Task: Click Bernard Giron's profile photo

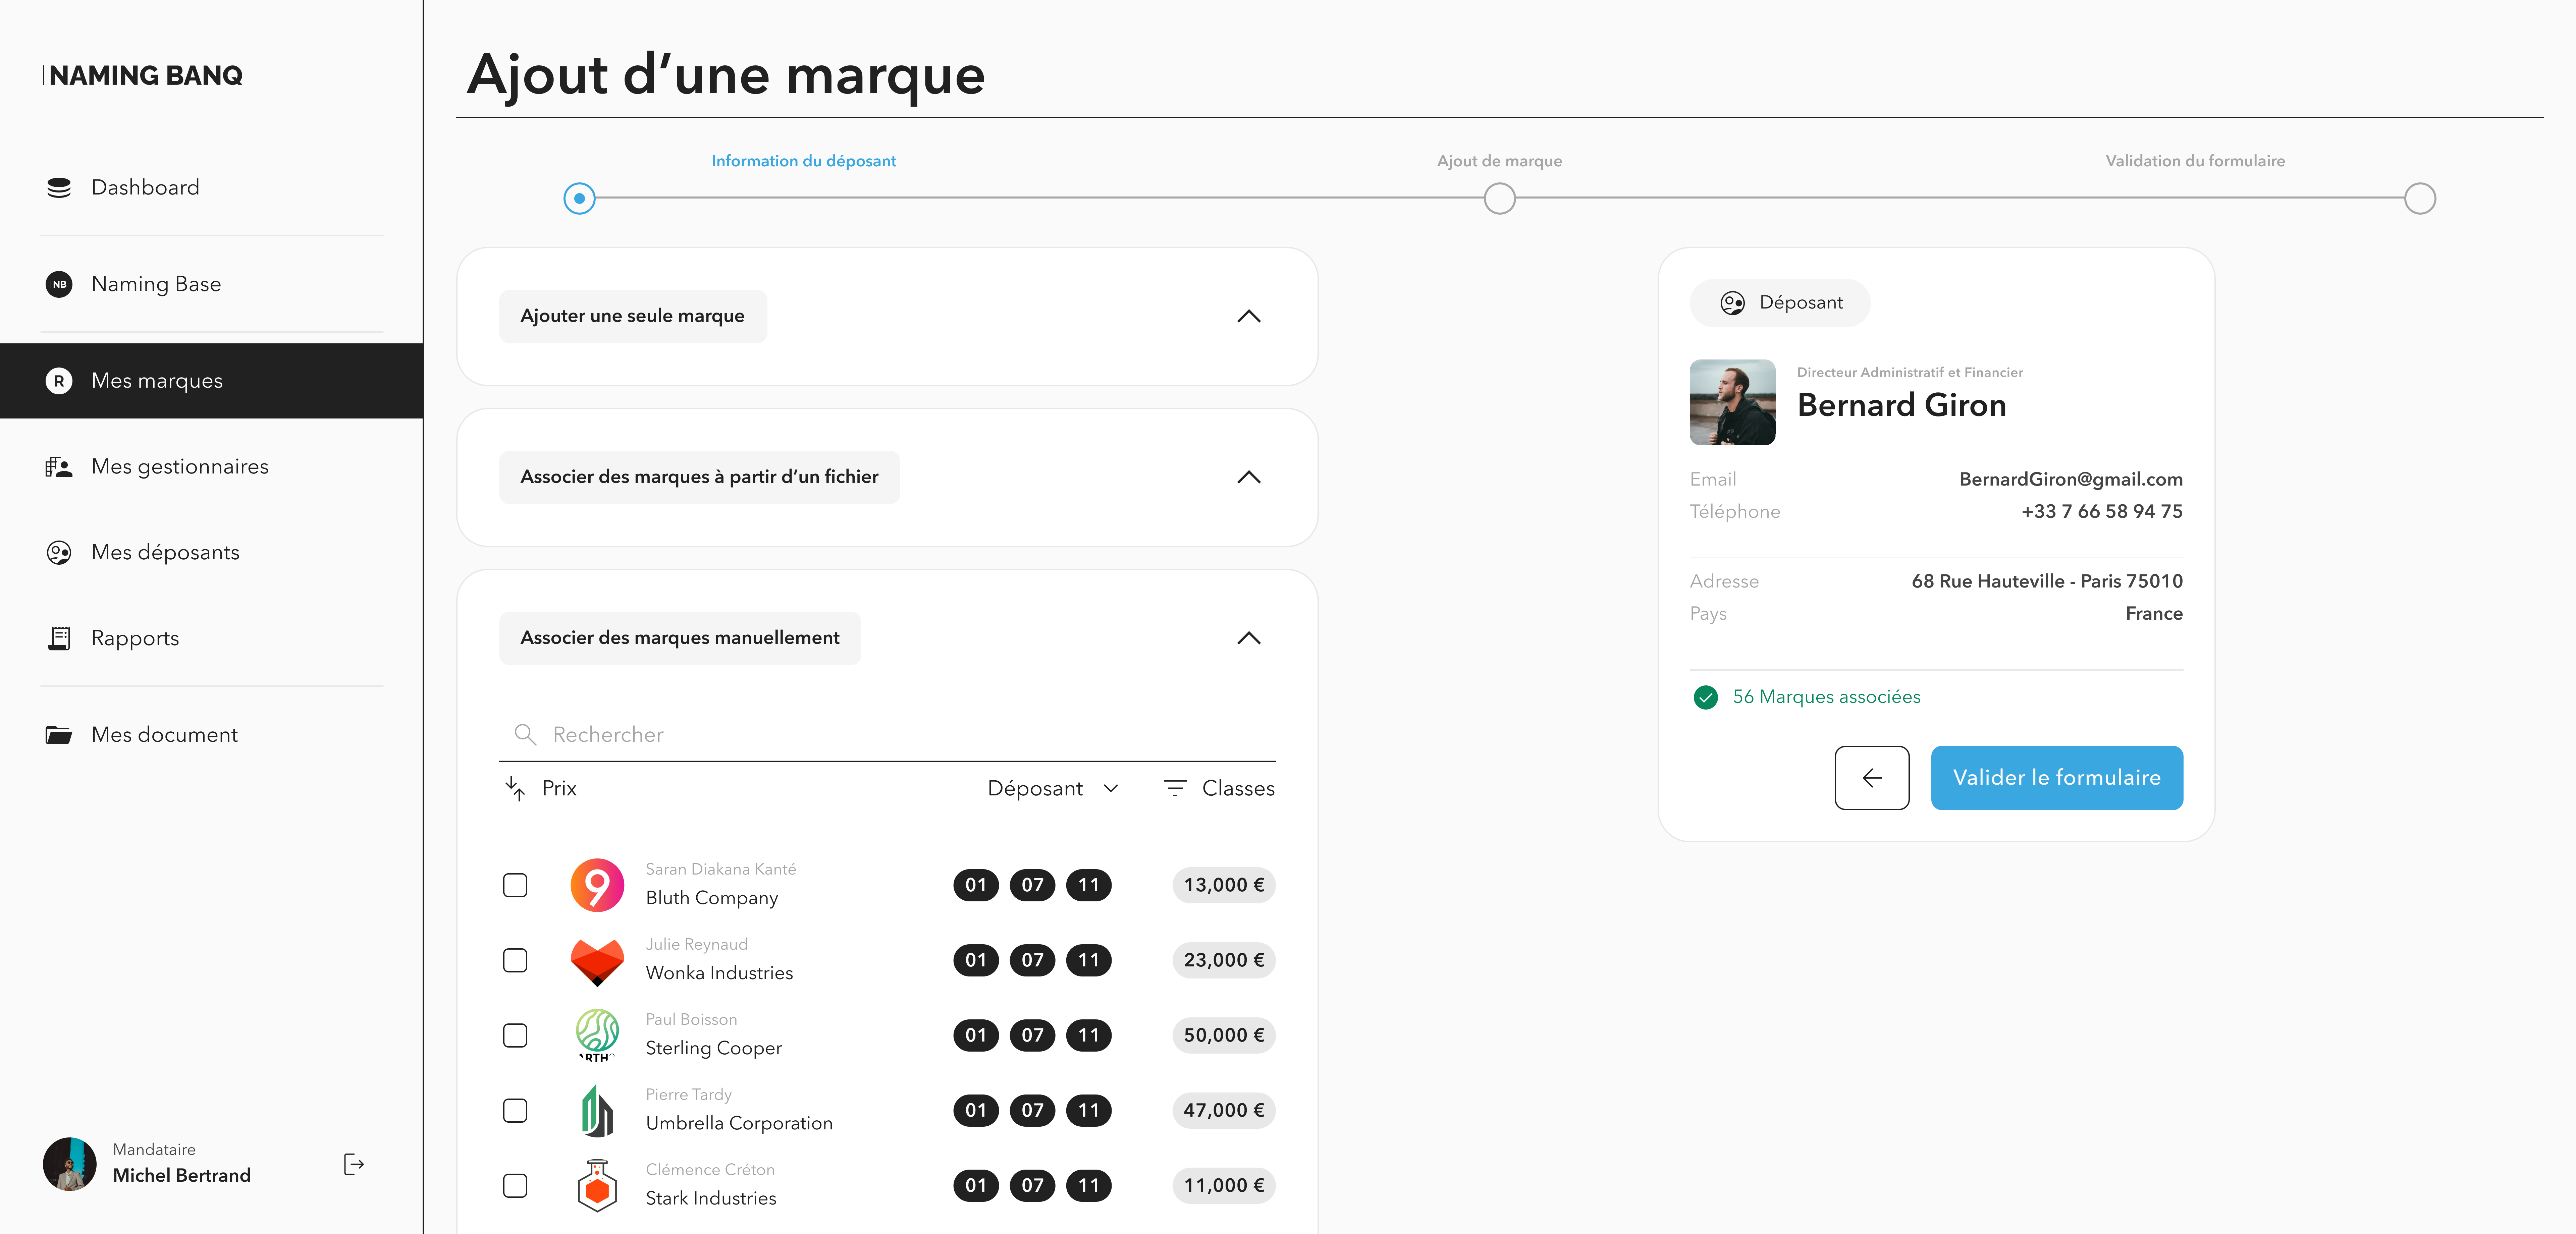Action: pyautogui.click(x=1732, y=402)
